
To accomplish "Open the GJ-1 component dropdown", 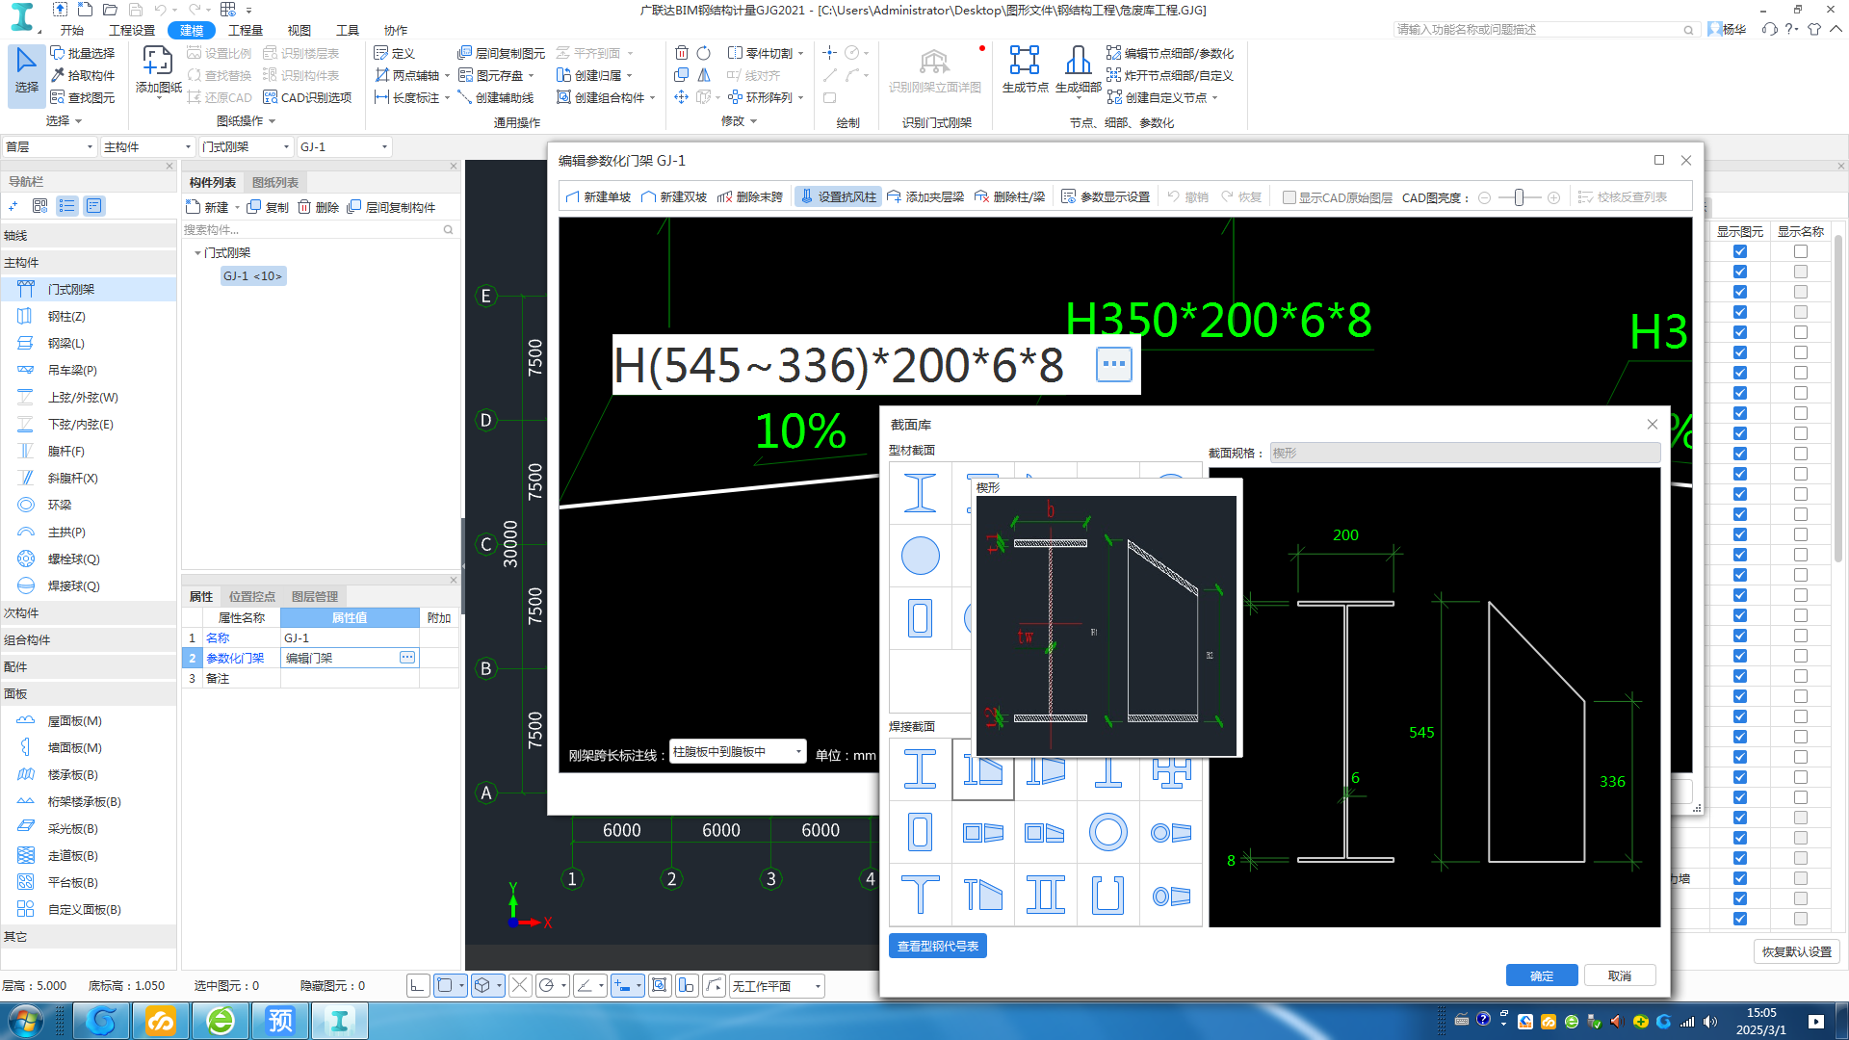I will (344, 146).
